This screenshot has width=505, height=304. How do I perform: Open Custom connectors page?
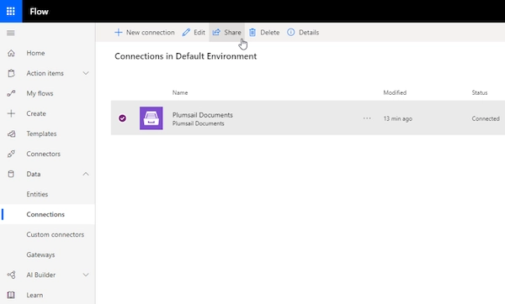click(x=55, y=234)
